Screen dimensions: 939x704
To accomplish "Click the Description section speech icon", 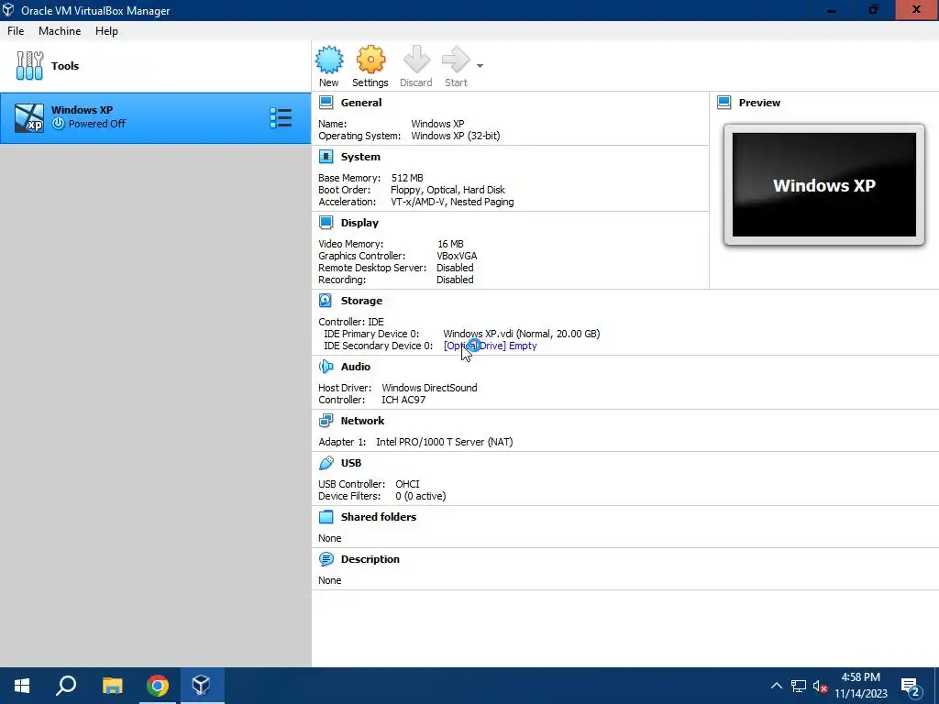I will (326, 559).
